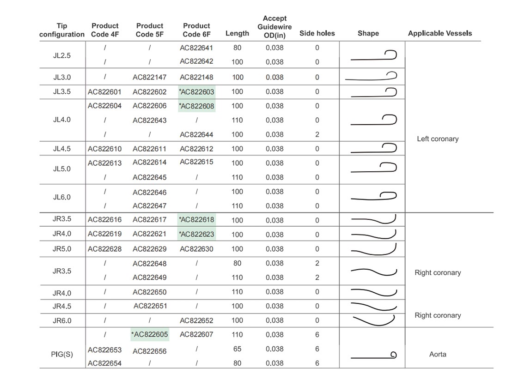Image resolution: width=518 pixels, height=386 pixels.
Task: Select the Side holes column header
Action: [x=317, y=33]
